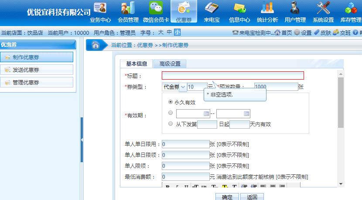
Task: Focus the 最低消费额 input field
Action: pos(186,177)
